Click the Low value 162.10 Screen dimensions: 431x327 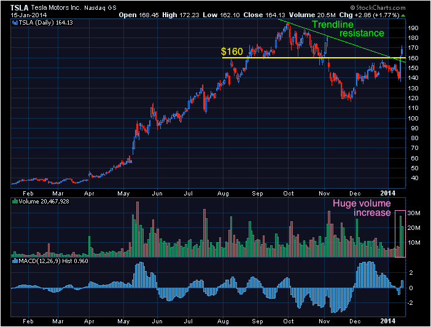point(230,15)
